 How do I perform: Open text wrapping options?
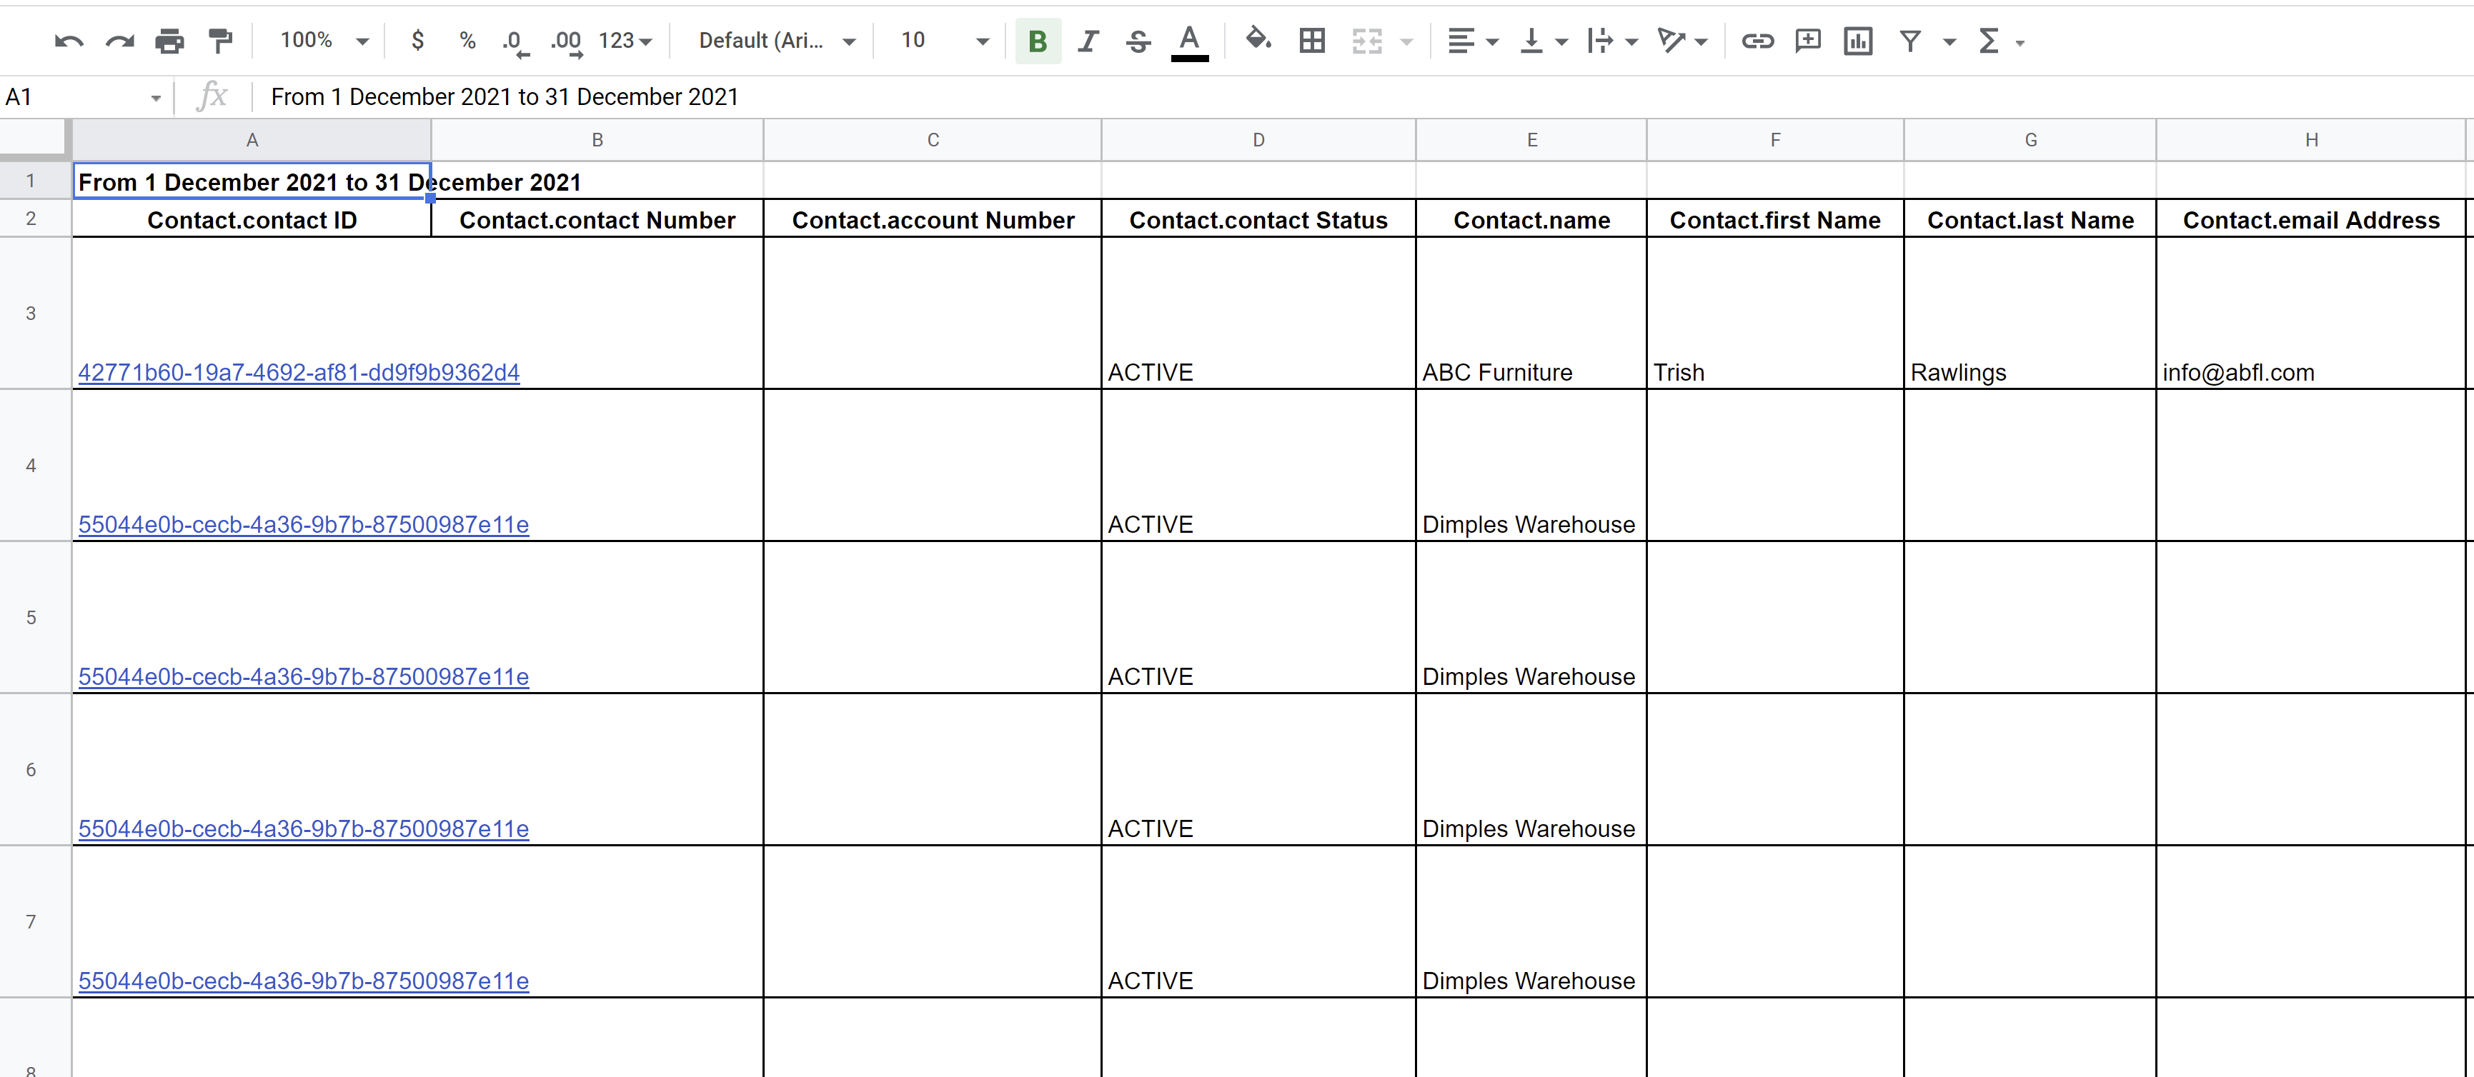click(1611, 41)
